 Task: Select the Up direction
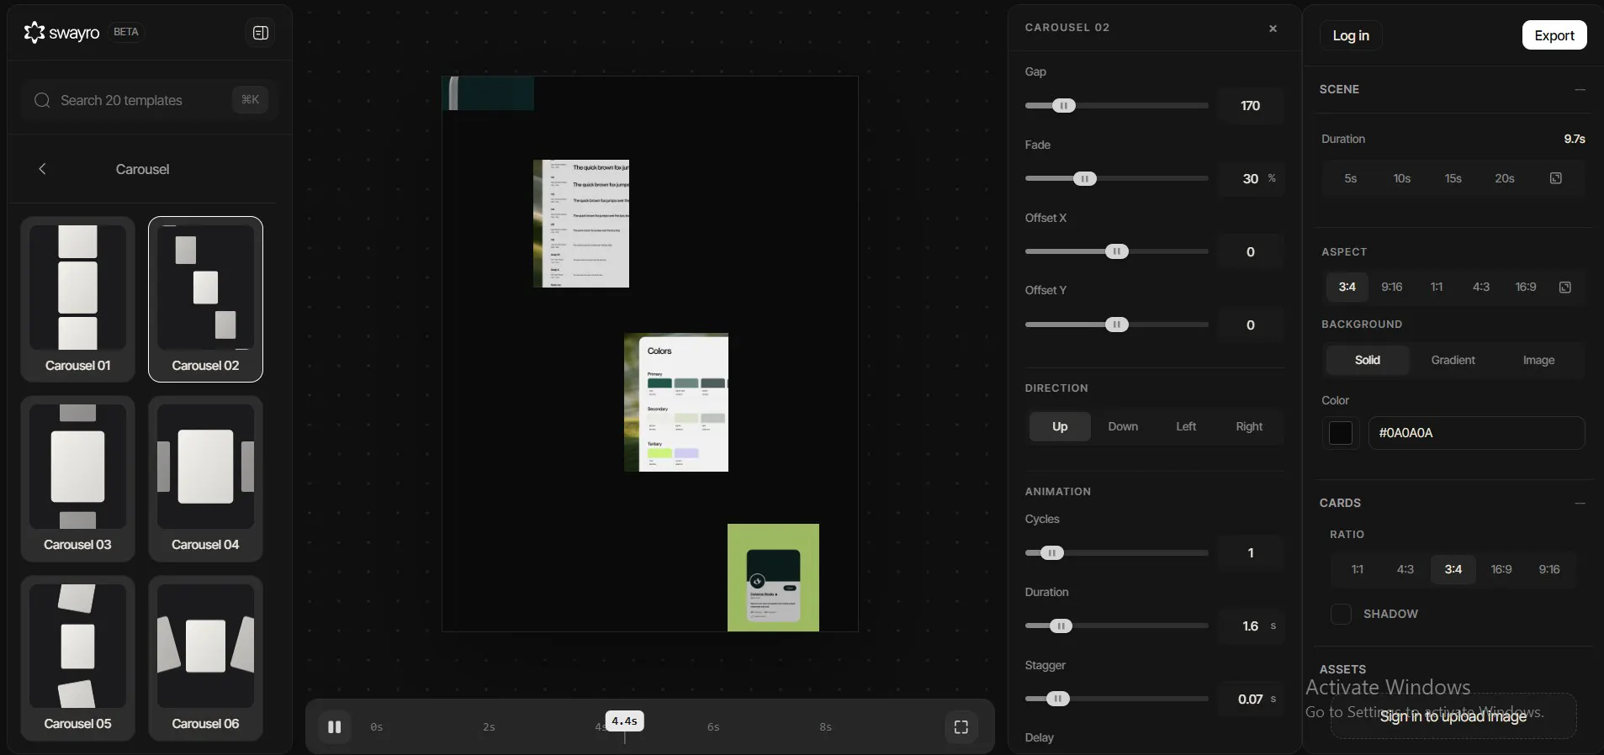tap(1060, 426)
